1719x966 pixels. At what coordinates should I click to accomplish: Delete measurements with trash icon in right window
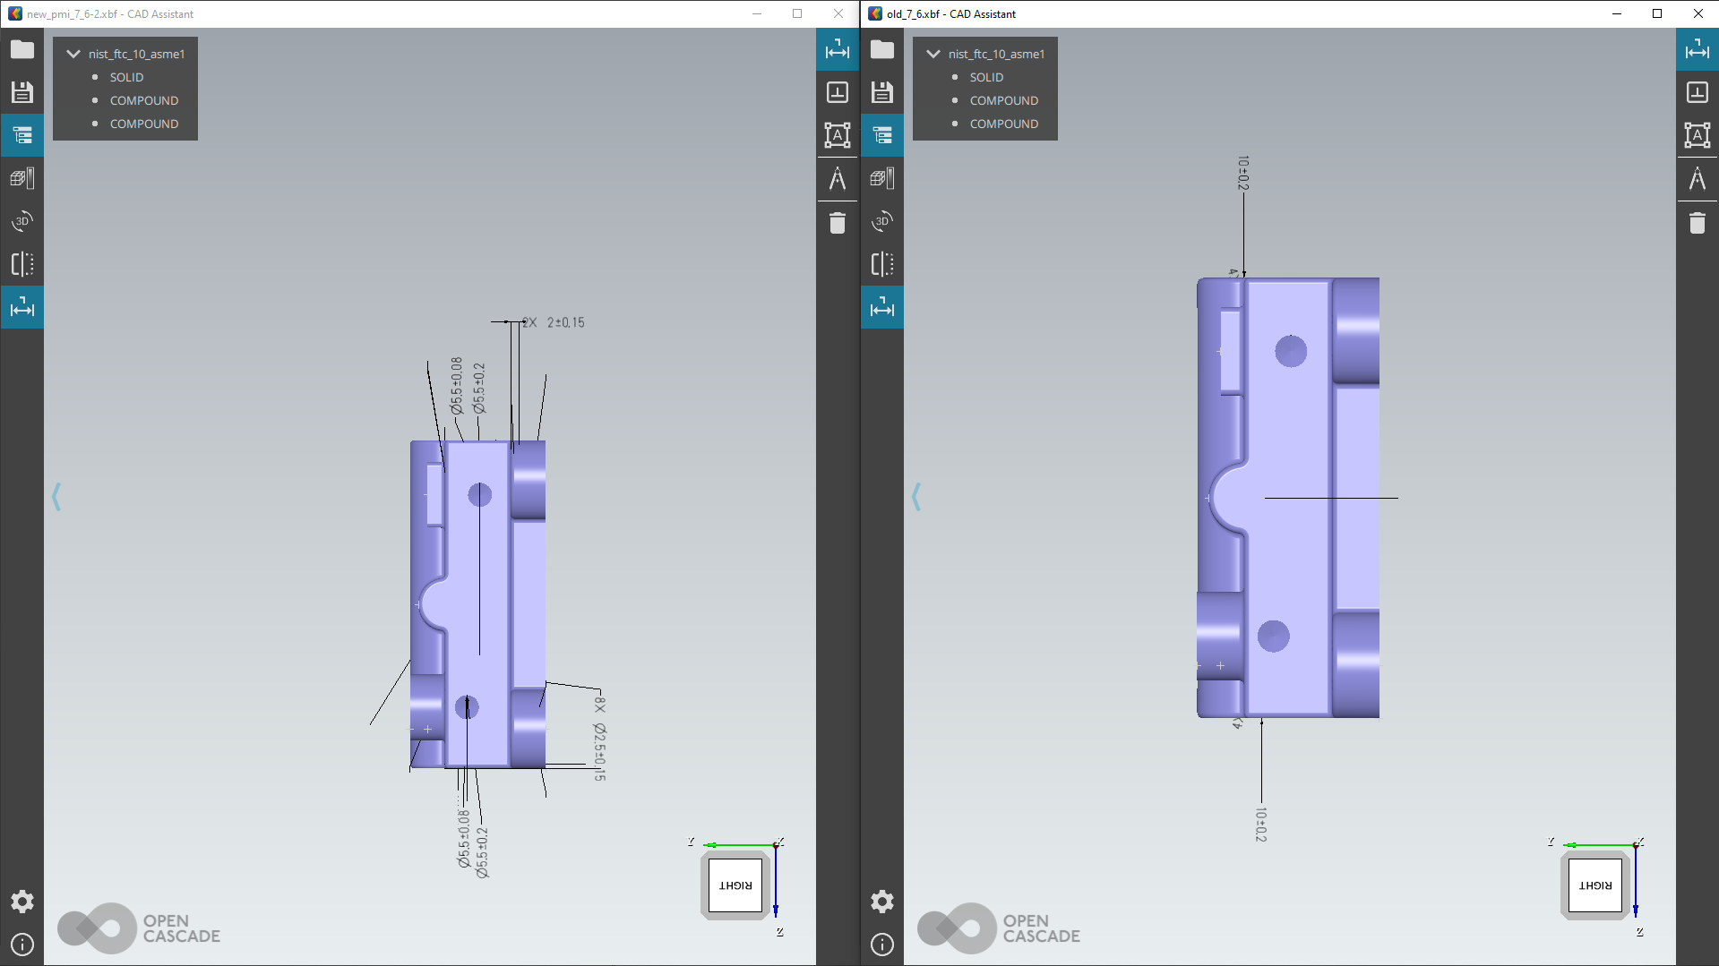[1698, 223]
